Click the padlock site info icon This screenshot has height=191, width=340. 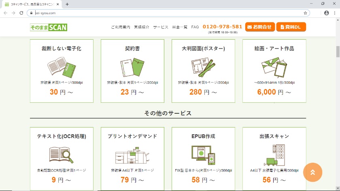pyautogui.click(x=32, y=13)
